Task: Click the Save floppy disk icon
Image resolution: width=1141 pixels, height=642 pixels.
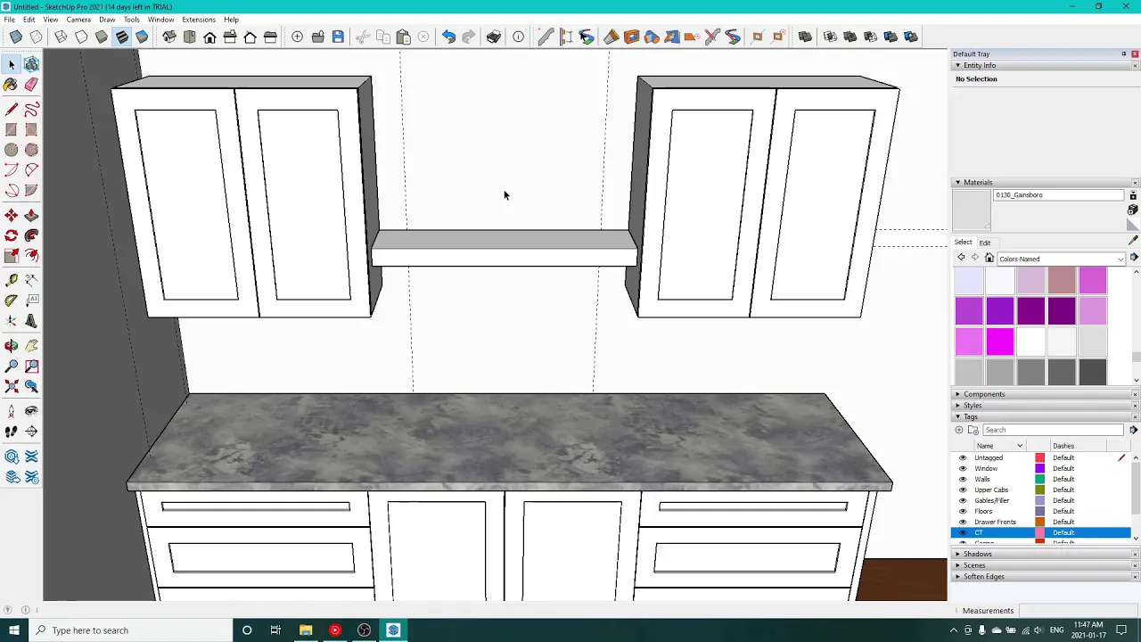Action: (338, 37)
